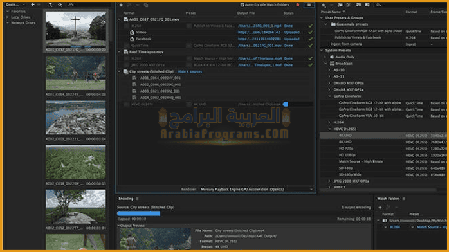Collapse the Output Preview section
This screenshot has height=252, width=449.
click(x=118, y=226)
